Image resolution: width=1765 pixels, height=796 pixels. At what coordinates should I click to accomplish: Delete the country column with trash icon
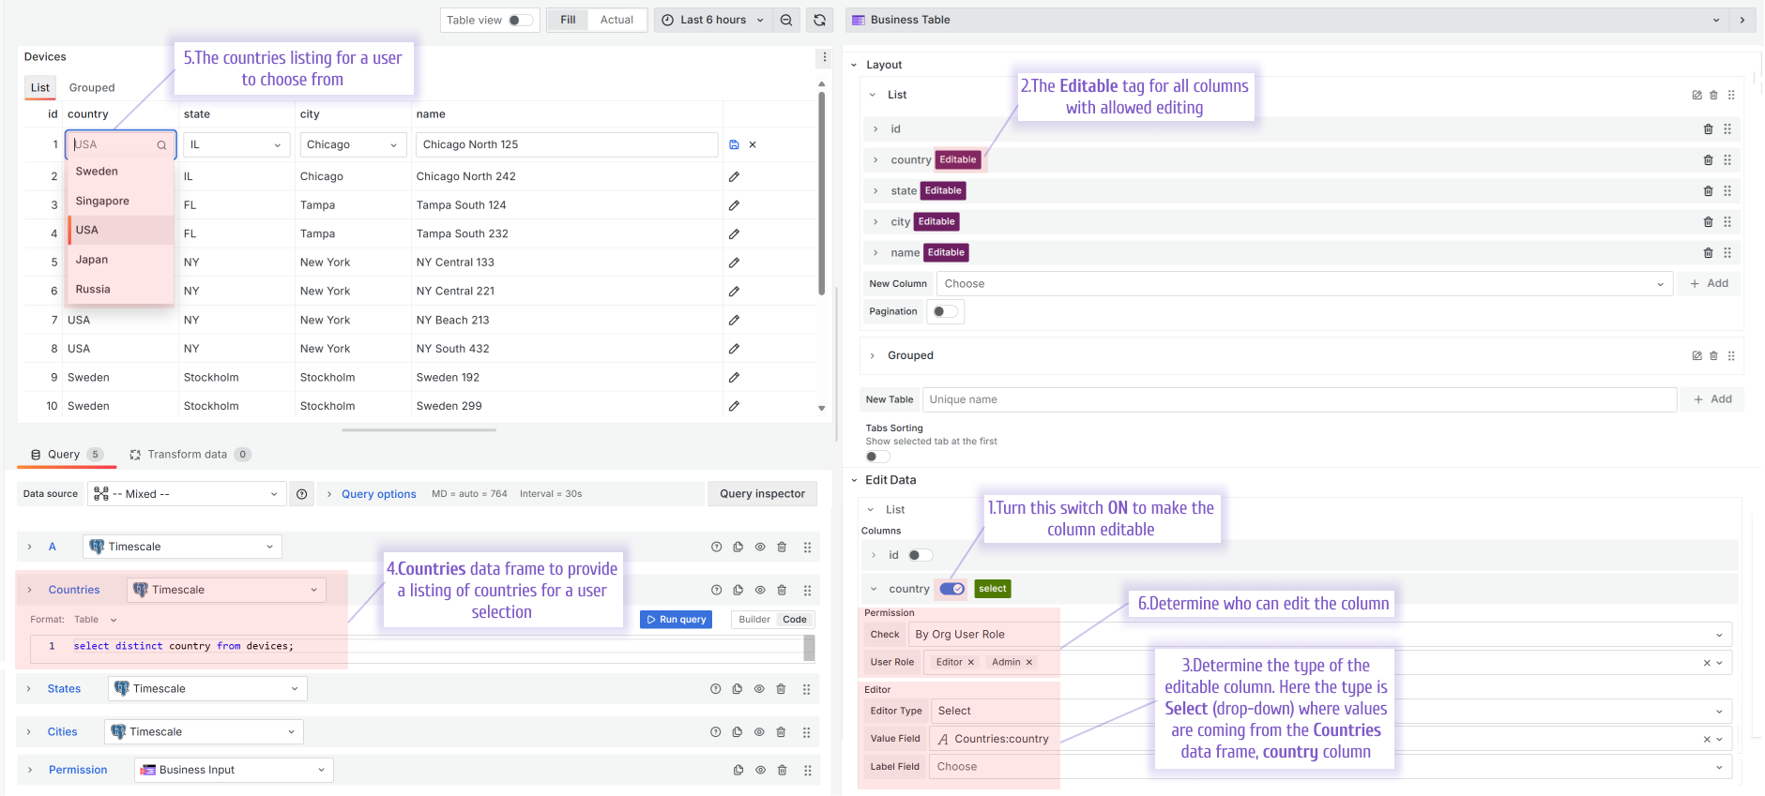tap(1708, 160)
